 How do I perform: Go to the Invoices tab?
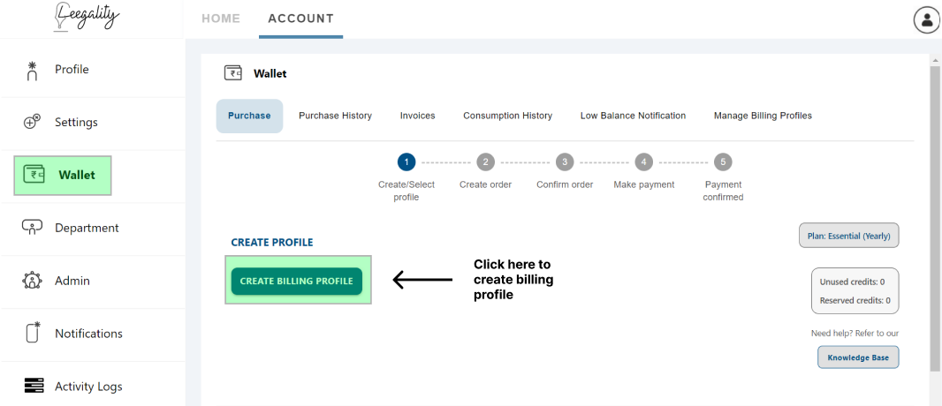tap(417, 116)
